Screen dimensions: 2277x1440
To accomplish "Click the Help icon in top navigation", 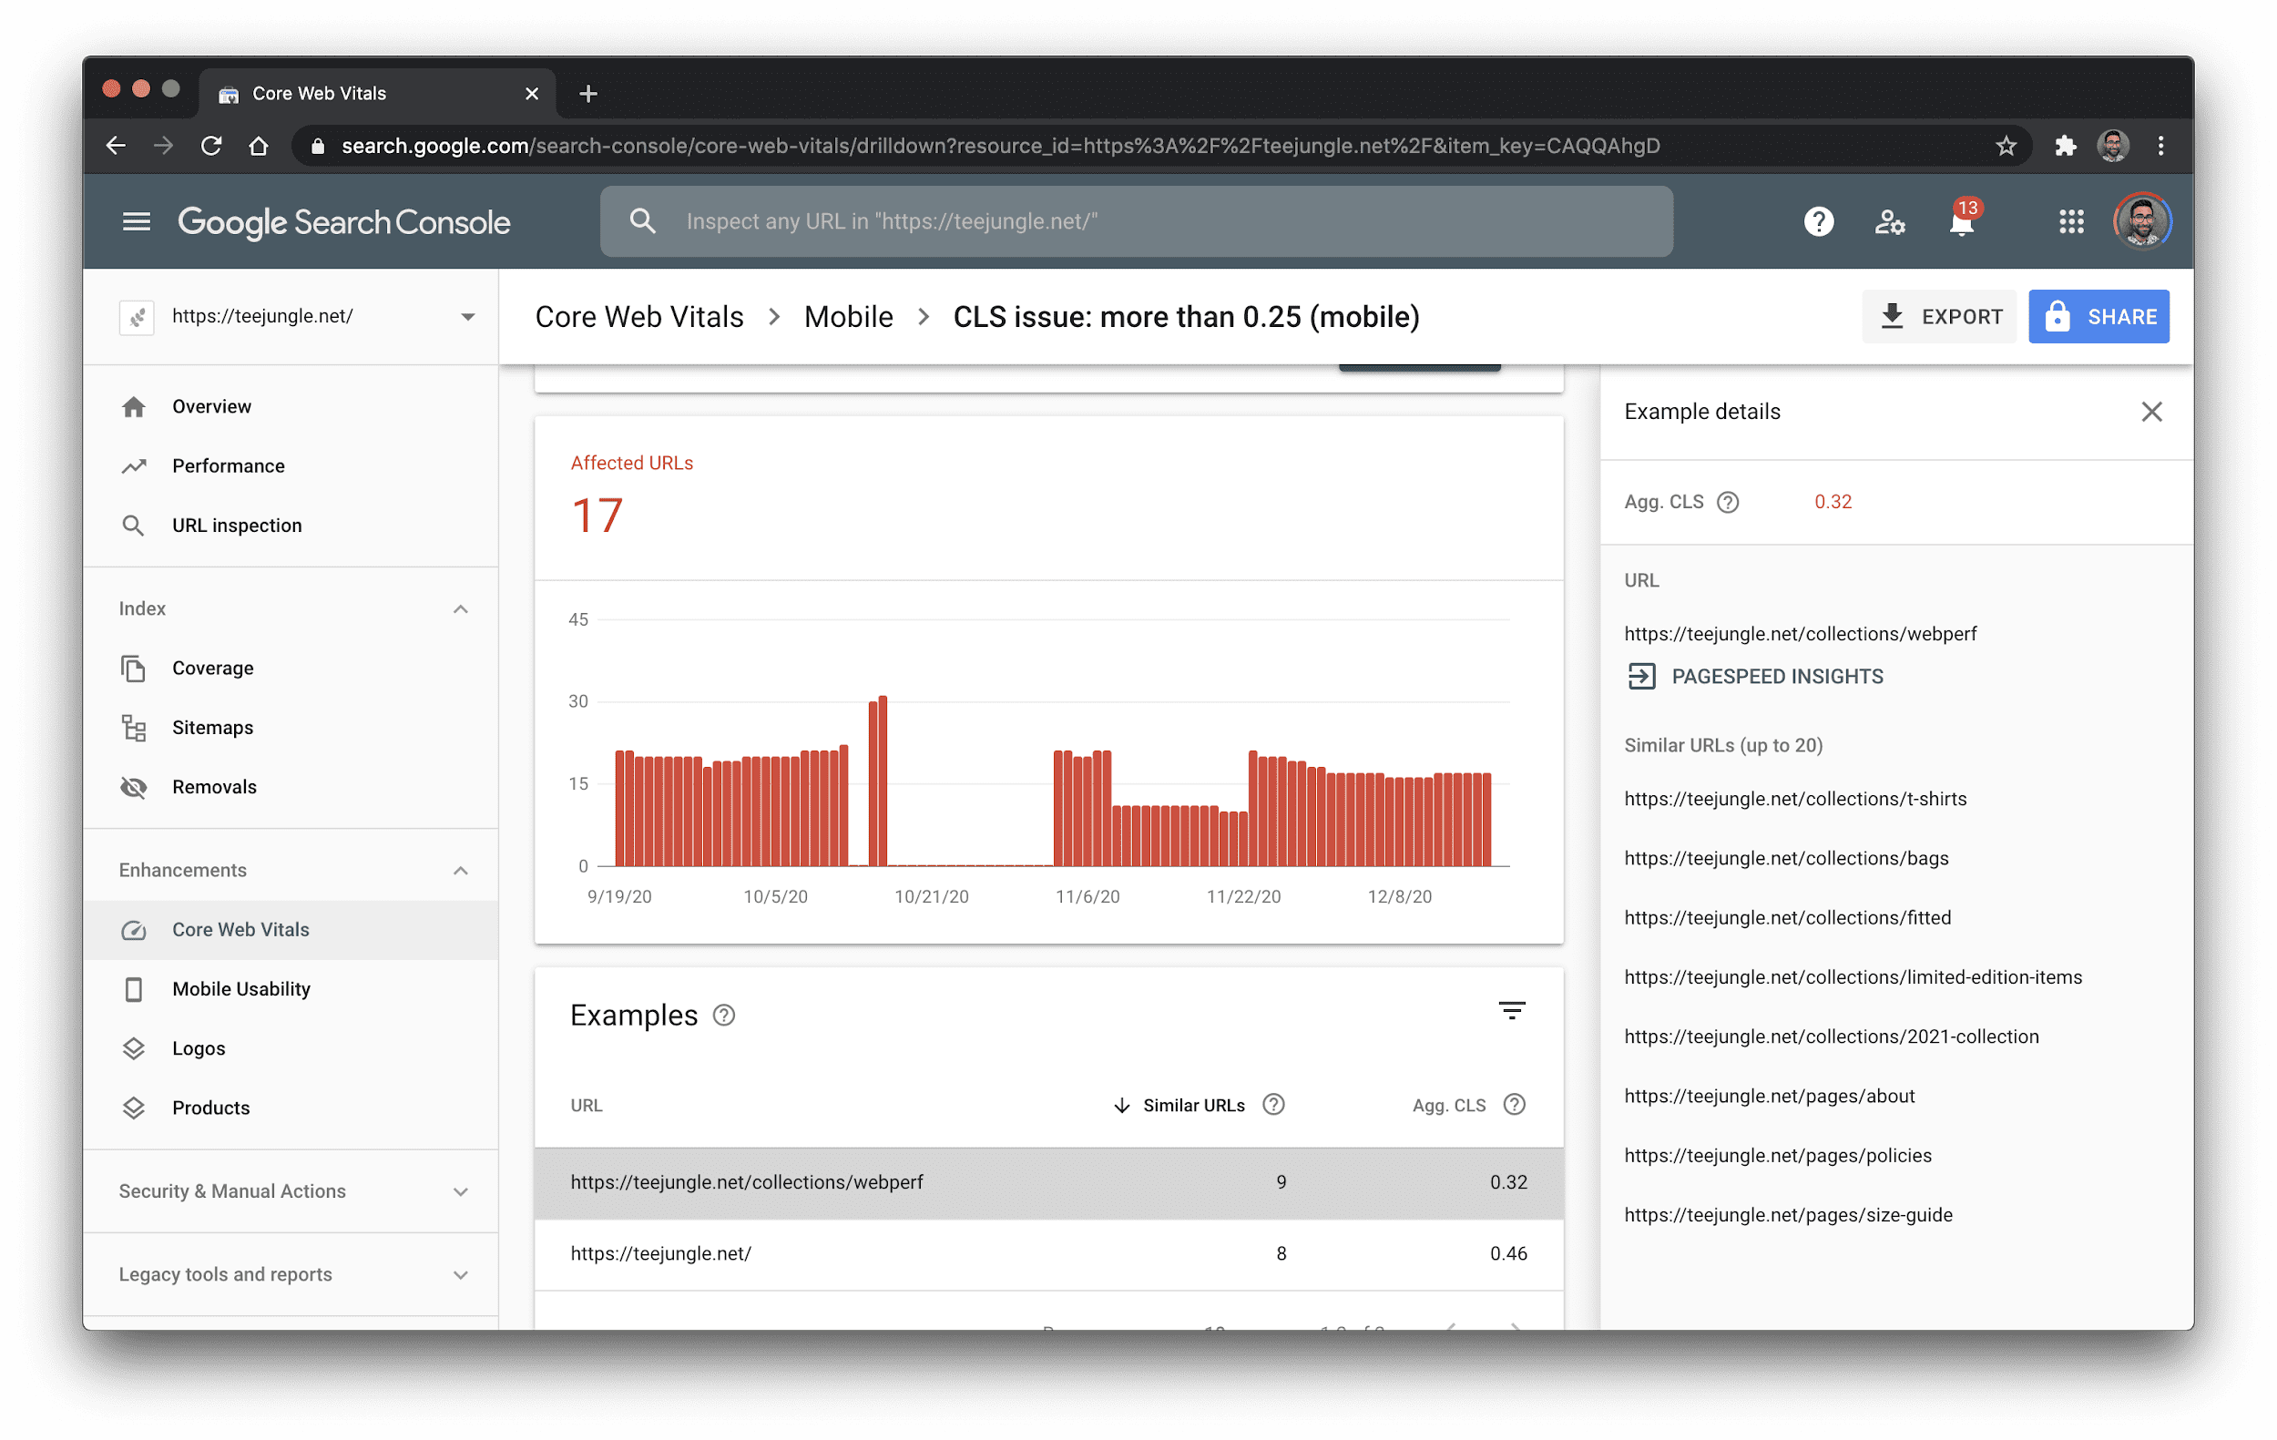I will click(x=1818, y=220).
